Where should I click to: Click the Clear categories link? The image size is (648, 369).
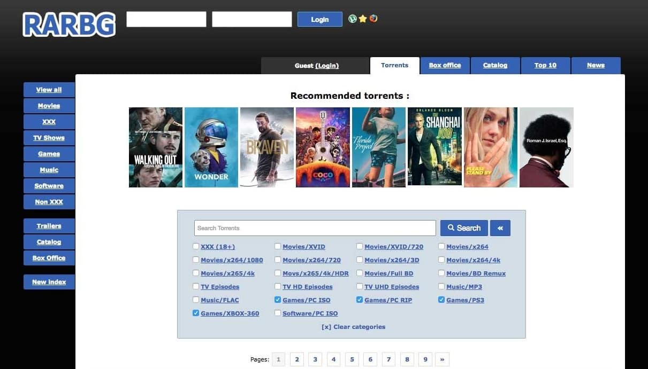pos(353,327)
